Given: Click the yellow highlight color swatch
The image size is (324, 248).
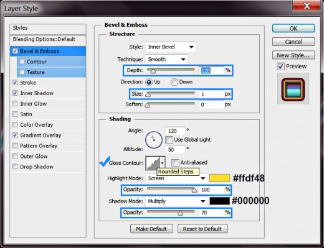Looking at the screenshot, I should 219,178.
